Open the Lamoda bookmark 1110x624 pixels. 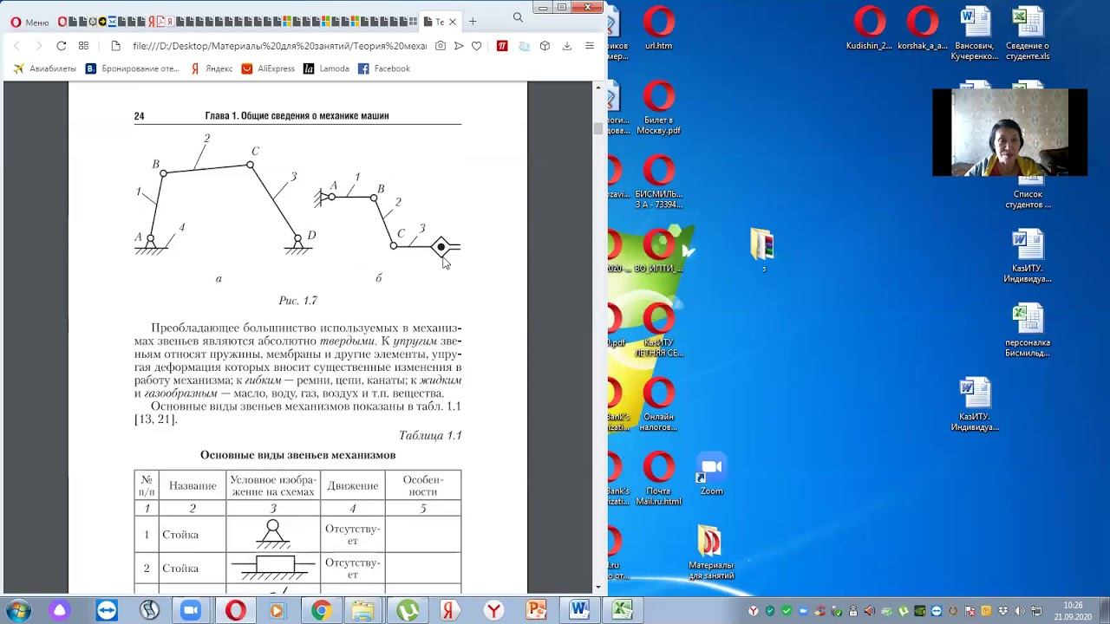[x=326, y=68]
